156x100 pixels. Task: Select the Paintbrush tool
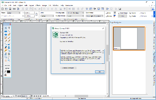coord(9,38)
